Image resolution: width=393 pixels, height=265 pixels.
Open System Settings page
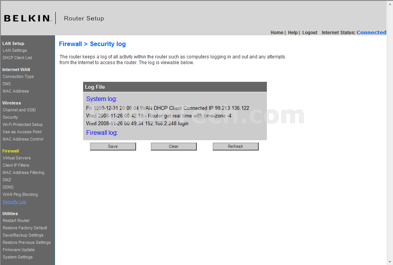point(18,257)
